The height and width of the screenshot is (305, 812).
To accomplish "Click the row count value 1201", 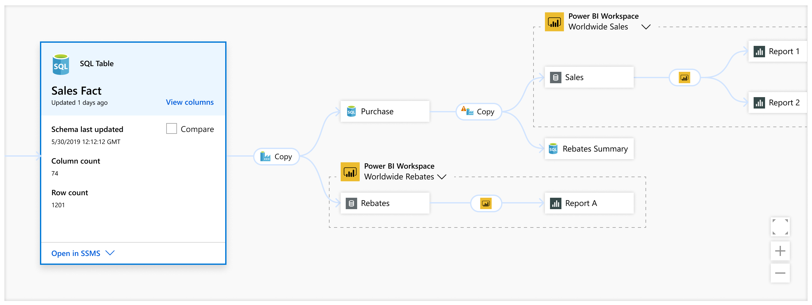I will [58, 205].
